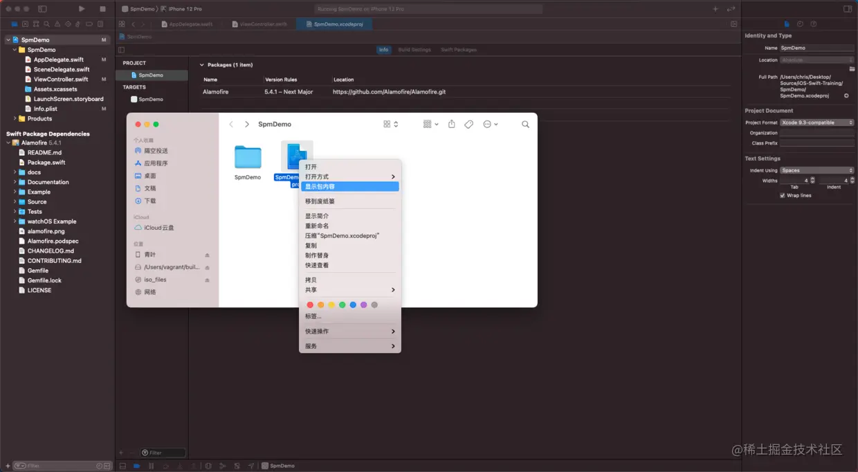The height and width of the screenshot is (472, 858).
Task: Open the issue navigator warning-triangle icon
Action: [57, 23]
